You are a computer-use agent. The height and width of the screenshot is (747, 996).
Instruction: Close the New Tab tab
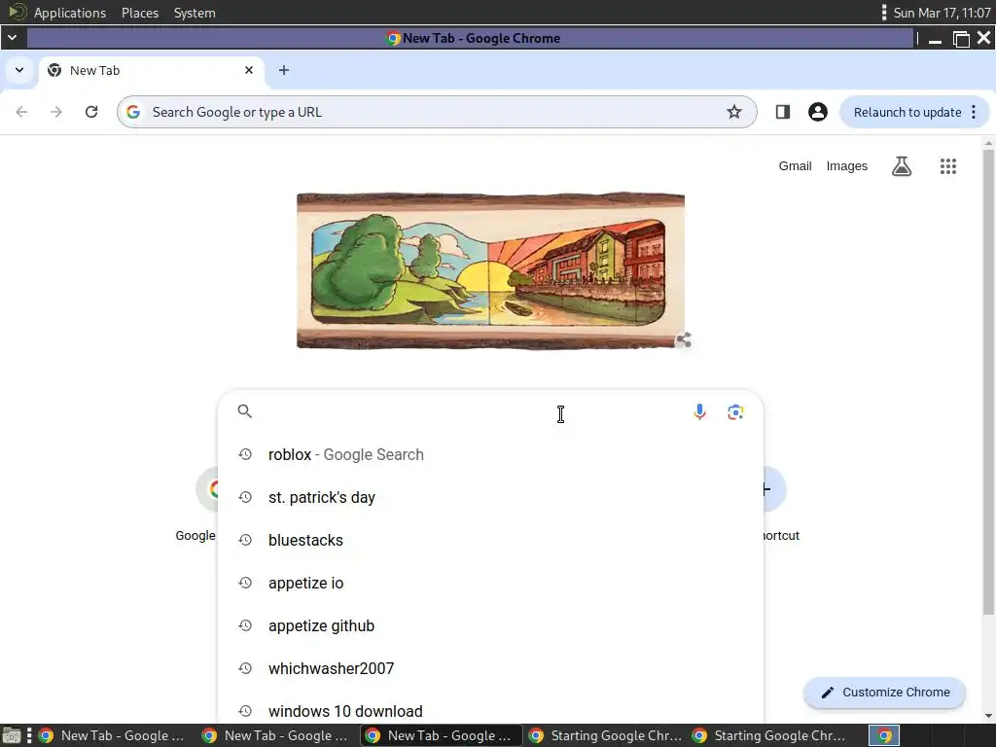(x=249, y=70)
